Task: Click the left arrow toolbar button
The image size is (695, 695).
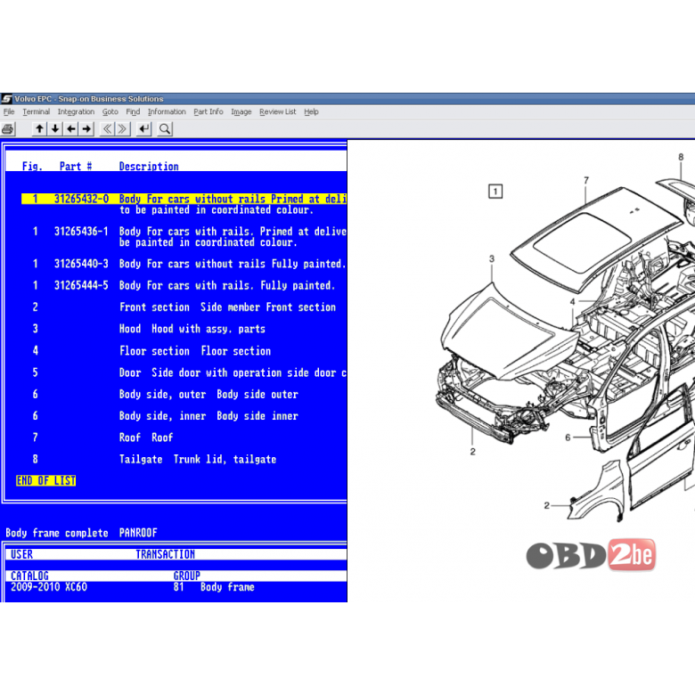Action: (71, 129)
